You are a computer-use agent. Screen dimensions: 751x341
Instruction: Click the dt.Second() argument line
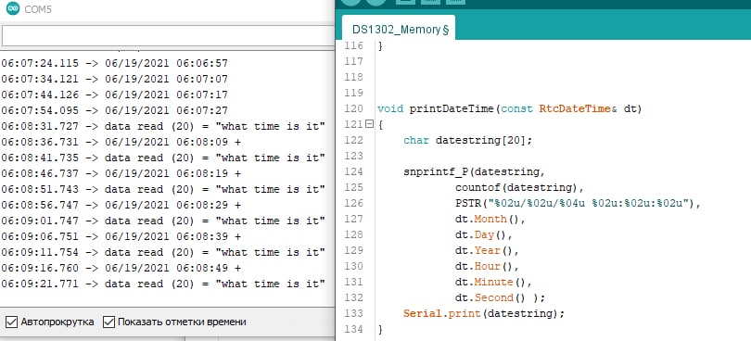pos(500,297)
